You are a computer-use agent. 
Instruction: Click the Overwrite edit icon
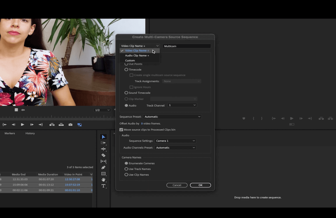click(x=61, y=125)
